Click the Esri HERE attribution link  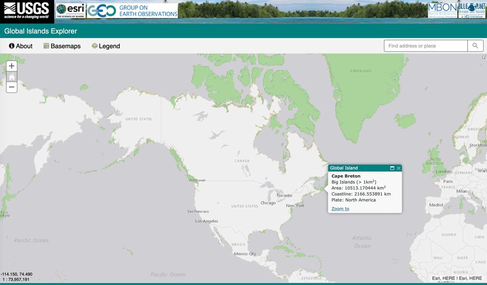pyautogui.click(x=456, y=277)
